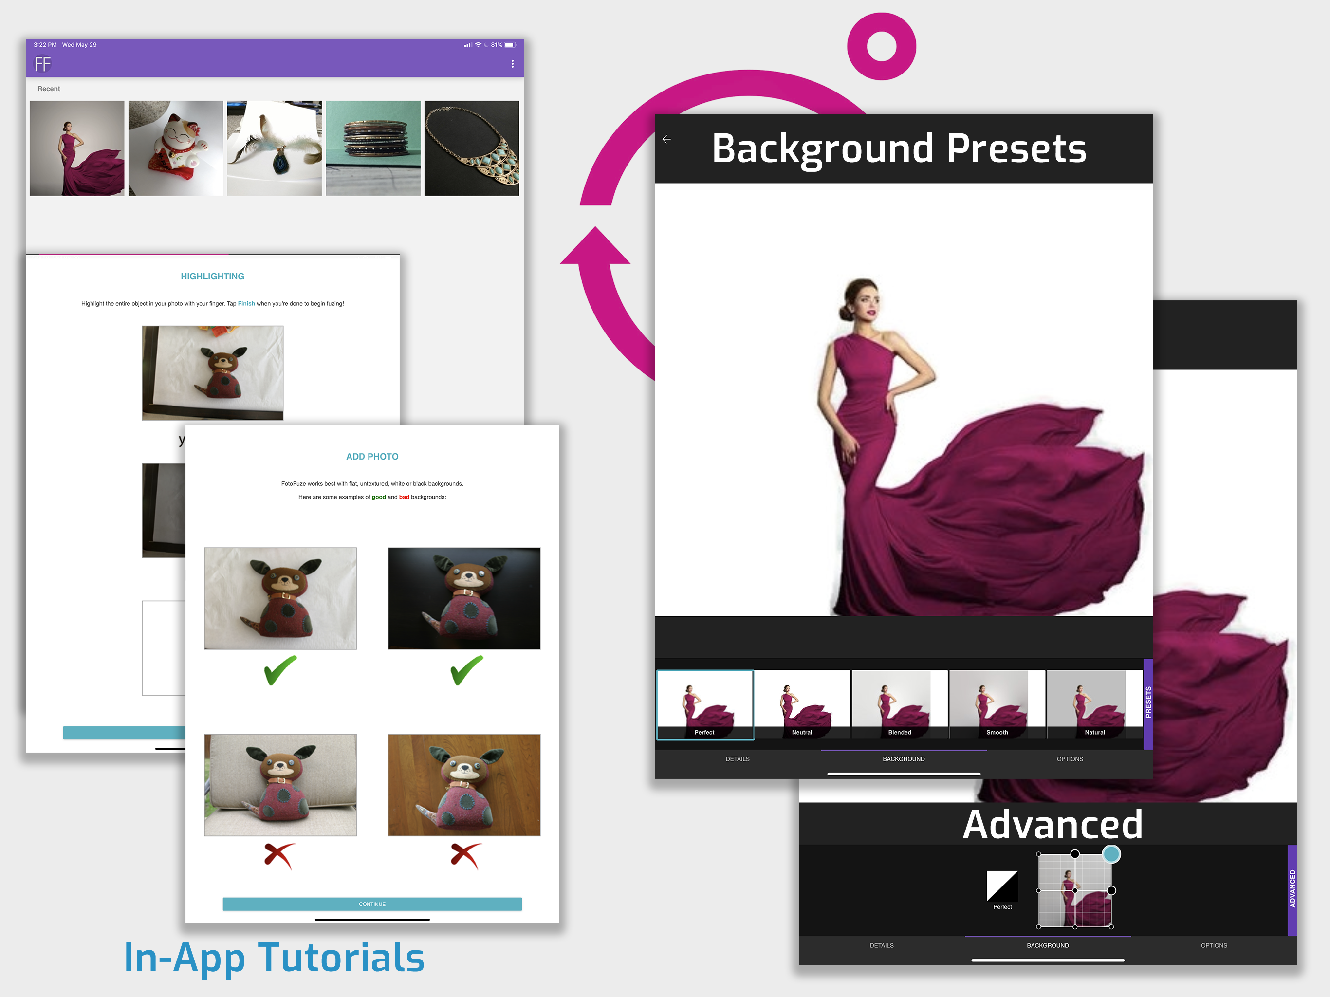Click the Wi-Fi status icon
Image resolution: width=1330 pixels, height=997 pixels.
[x=478, y=45]
